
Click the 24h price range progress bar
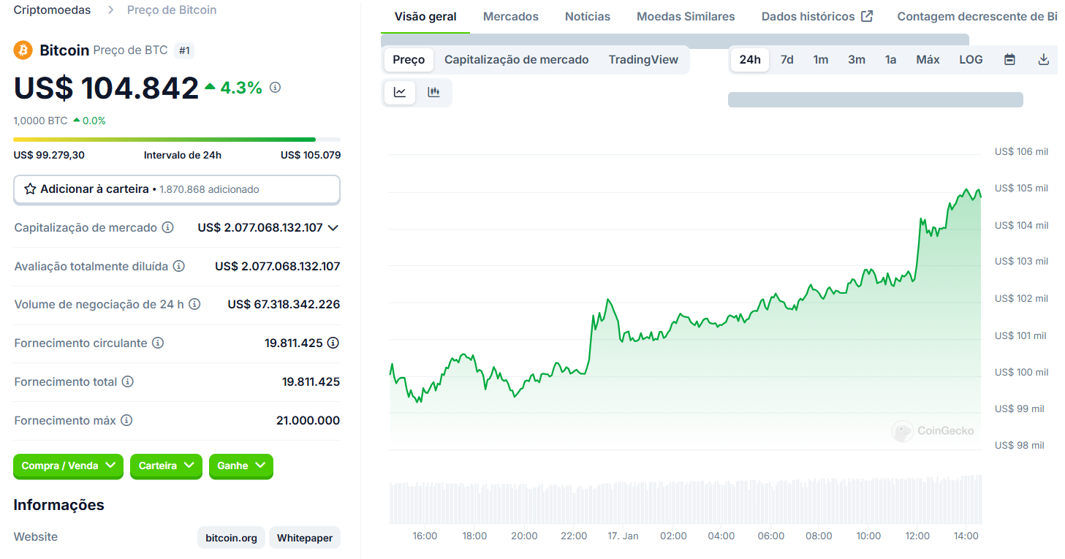point(177,140)
